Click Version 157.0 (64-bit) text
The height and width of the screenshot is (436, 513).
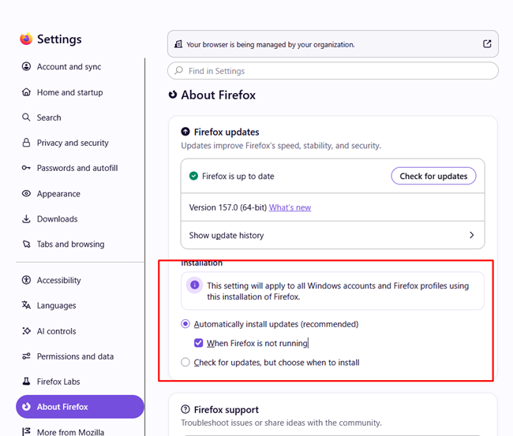(228, 207)
